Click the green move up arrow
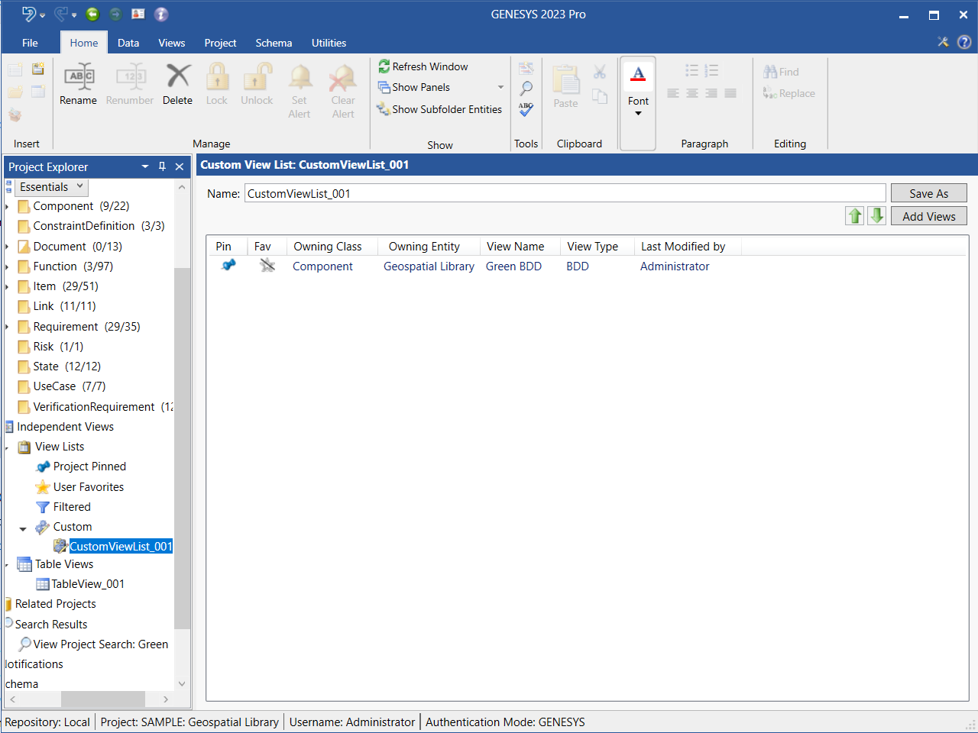The width and height of the screenshot is (978, 733). 854,216
